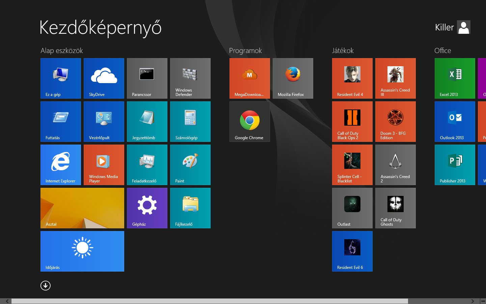Click the zoom-out button at bottom right
This screenshot has width=486, height=304.
click(x=483, y=301)
